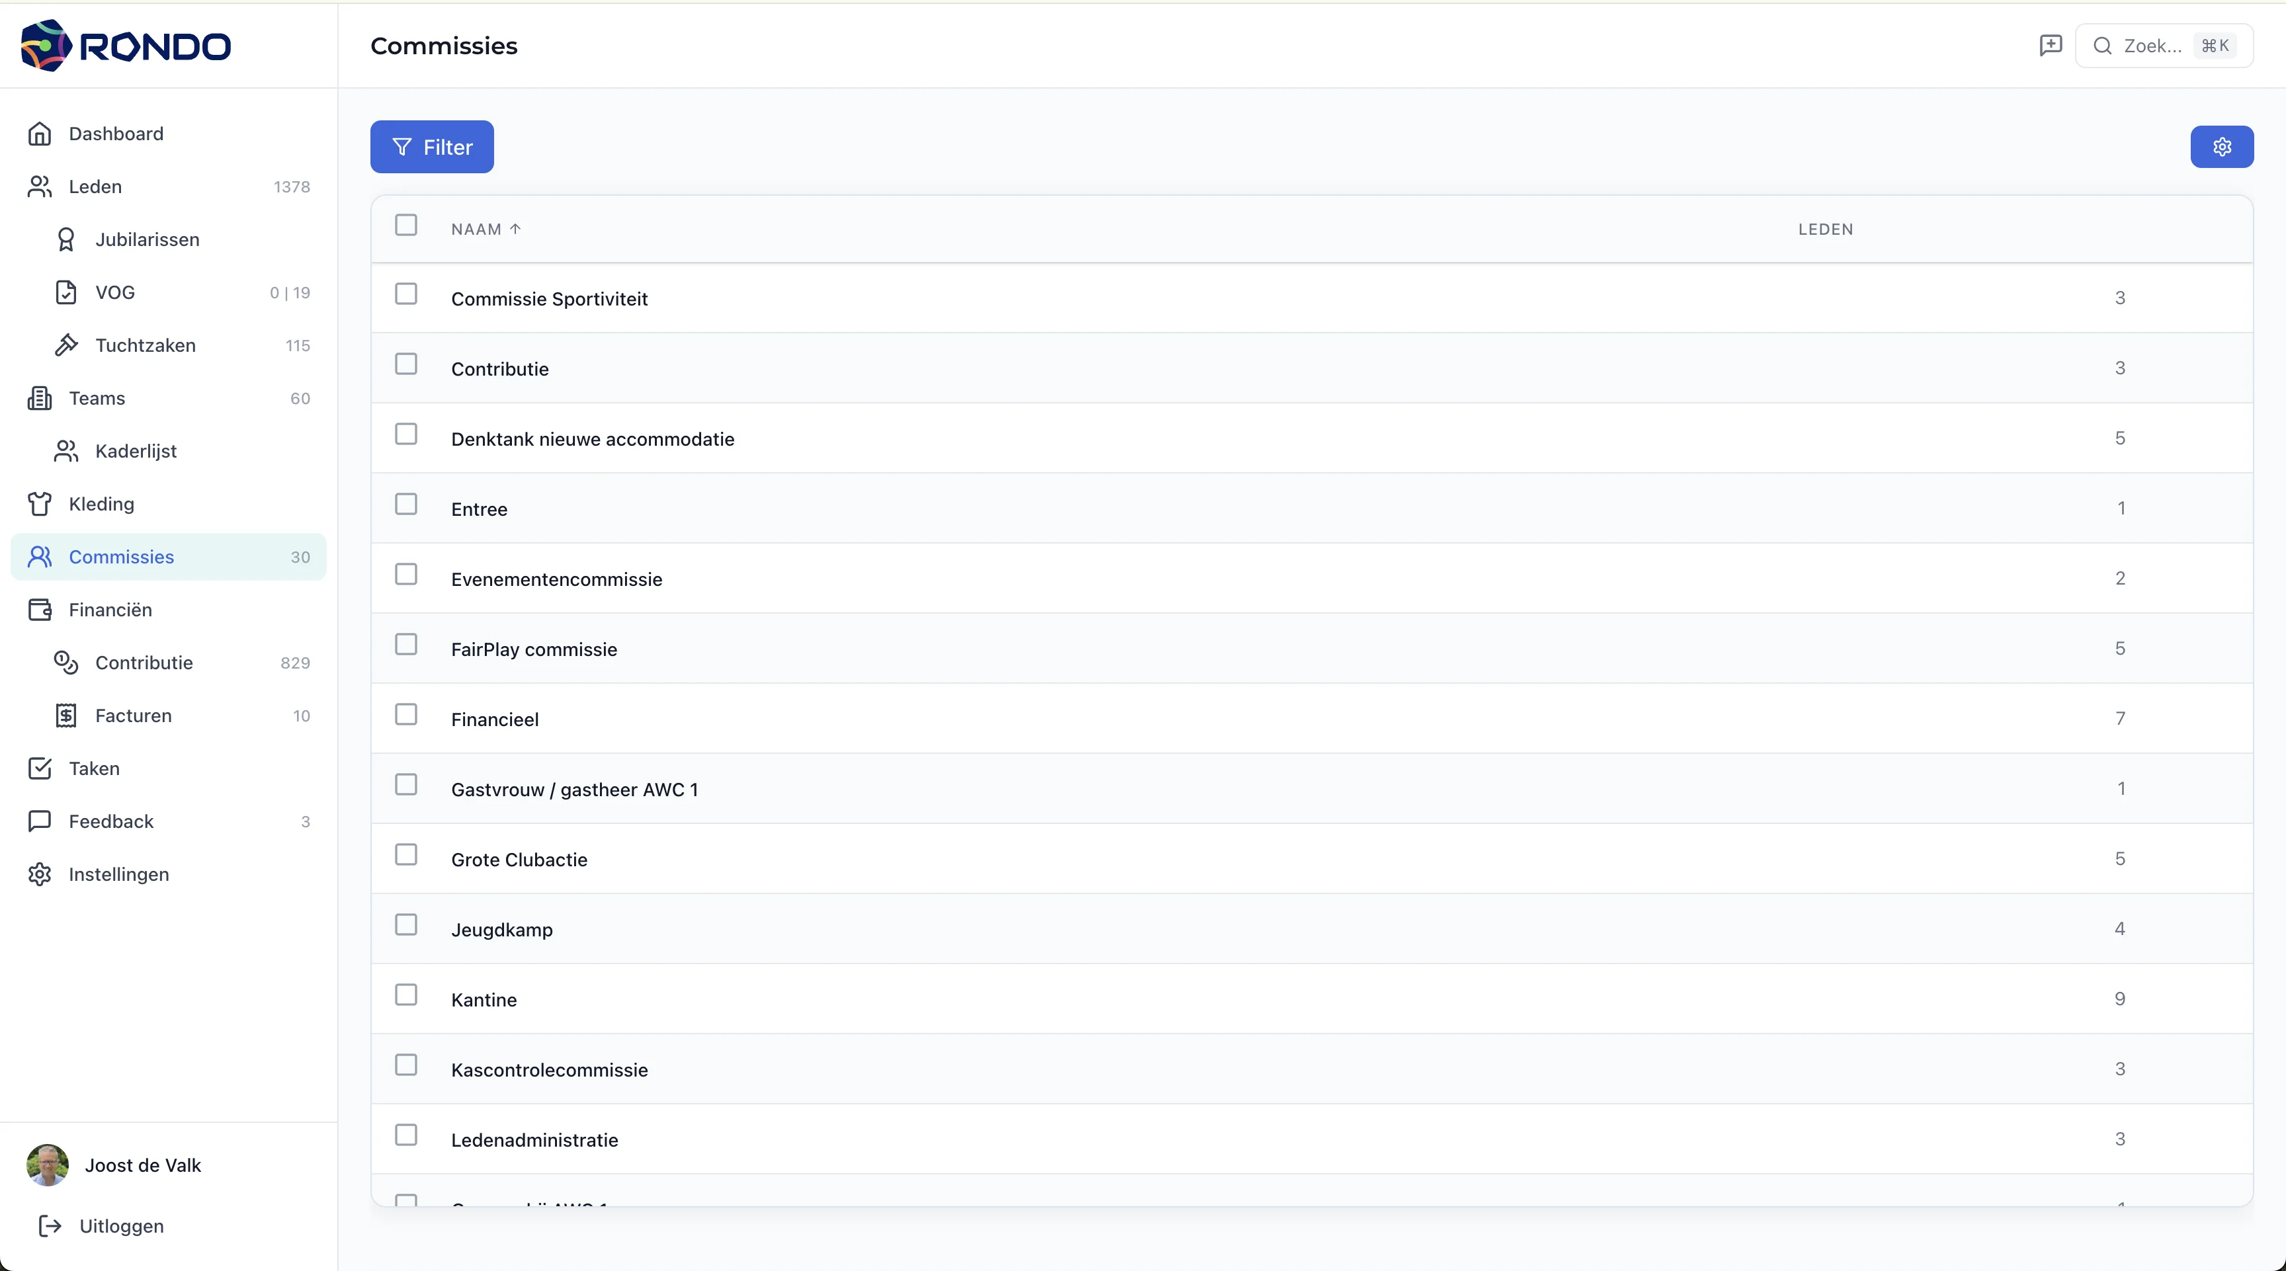Click Joost de Valk's profile avatar

48,1165
